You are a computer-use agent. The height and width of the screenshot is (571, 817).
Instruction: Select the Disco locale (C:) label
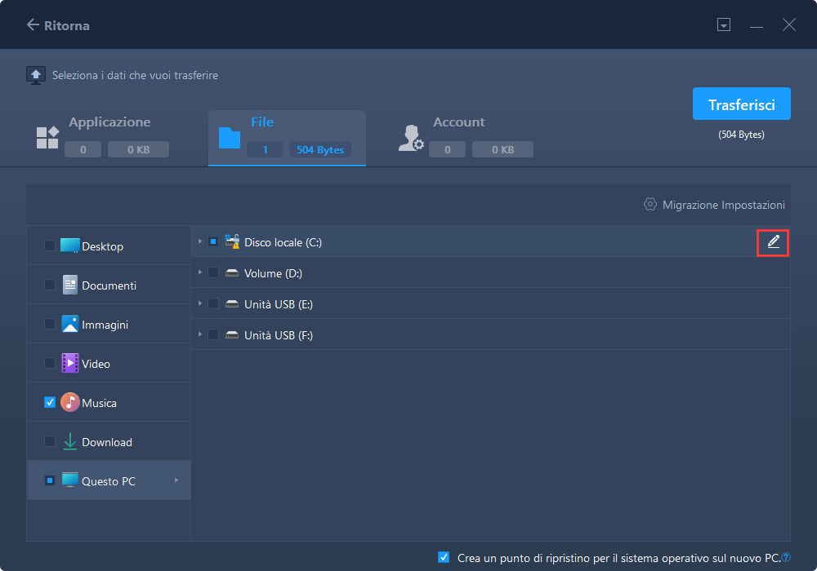point(283,242)
